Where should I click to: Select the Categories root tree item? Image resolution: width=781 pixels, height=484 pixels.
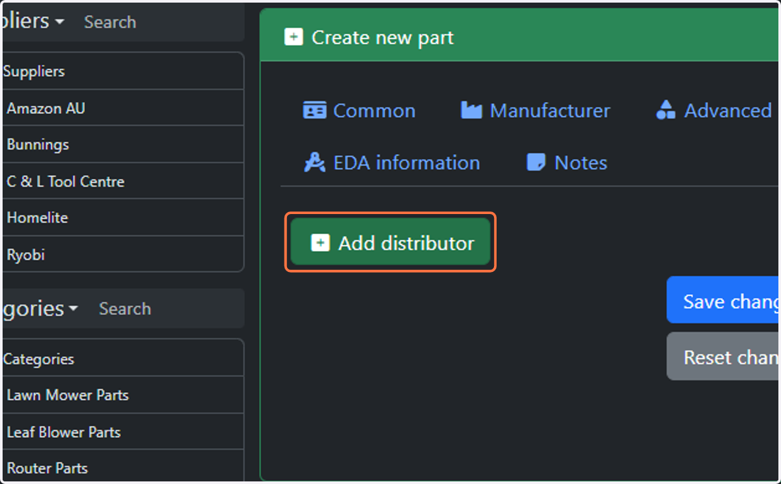point(123,358)
